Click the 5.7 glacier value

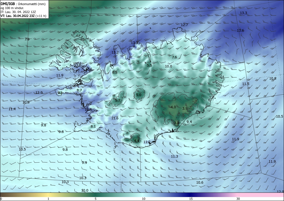[x=118, y=100]
